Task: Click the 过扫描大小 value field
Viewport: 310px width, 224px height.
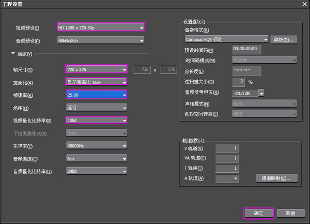Action: pyautogui.click(x=238, y=82)
